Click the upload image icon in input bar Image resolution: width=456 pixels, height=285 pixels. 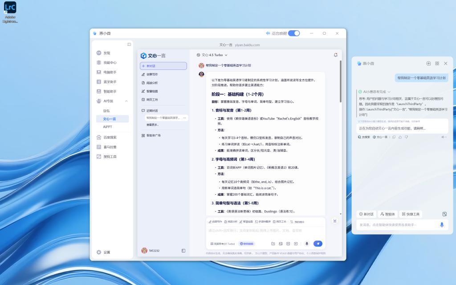click(x=281, y=244)
